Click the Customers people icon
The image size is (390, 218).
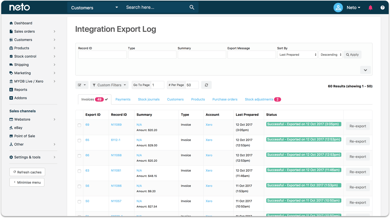(11, 40)
